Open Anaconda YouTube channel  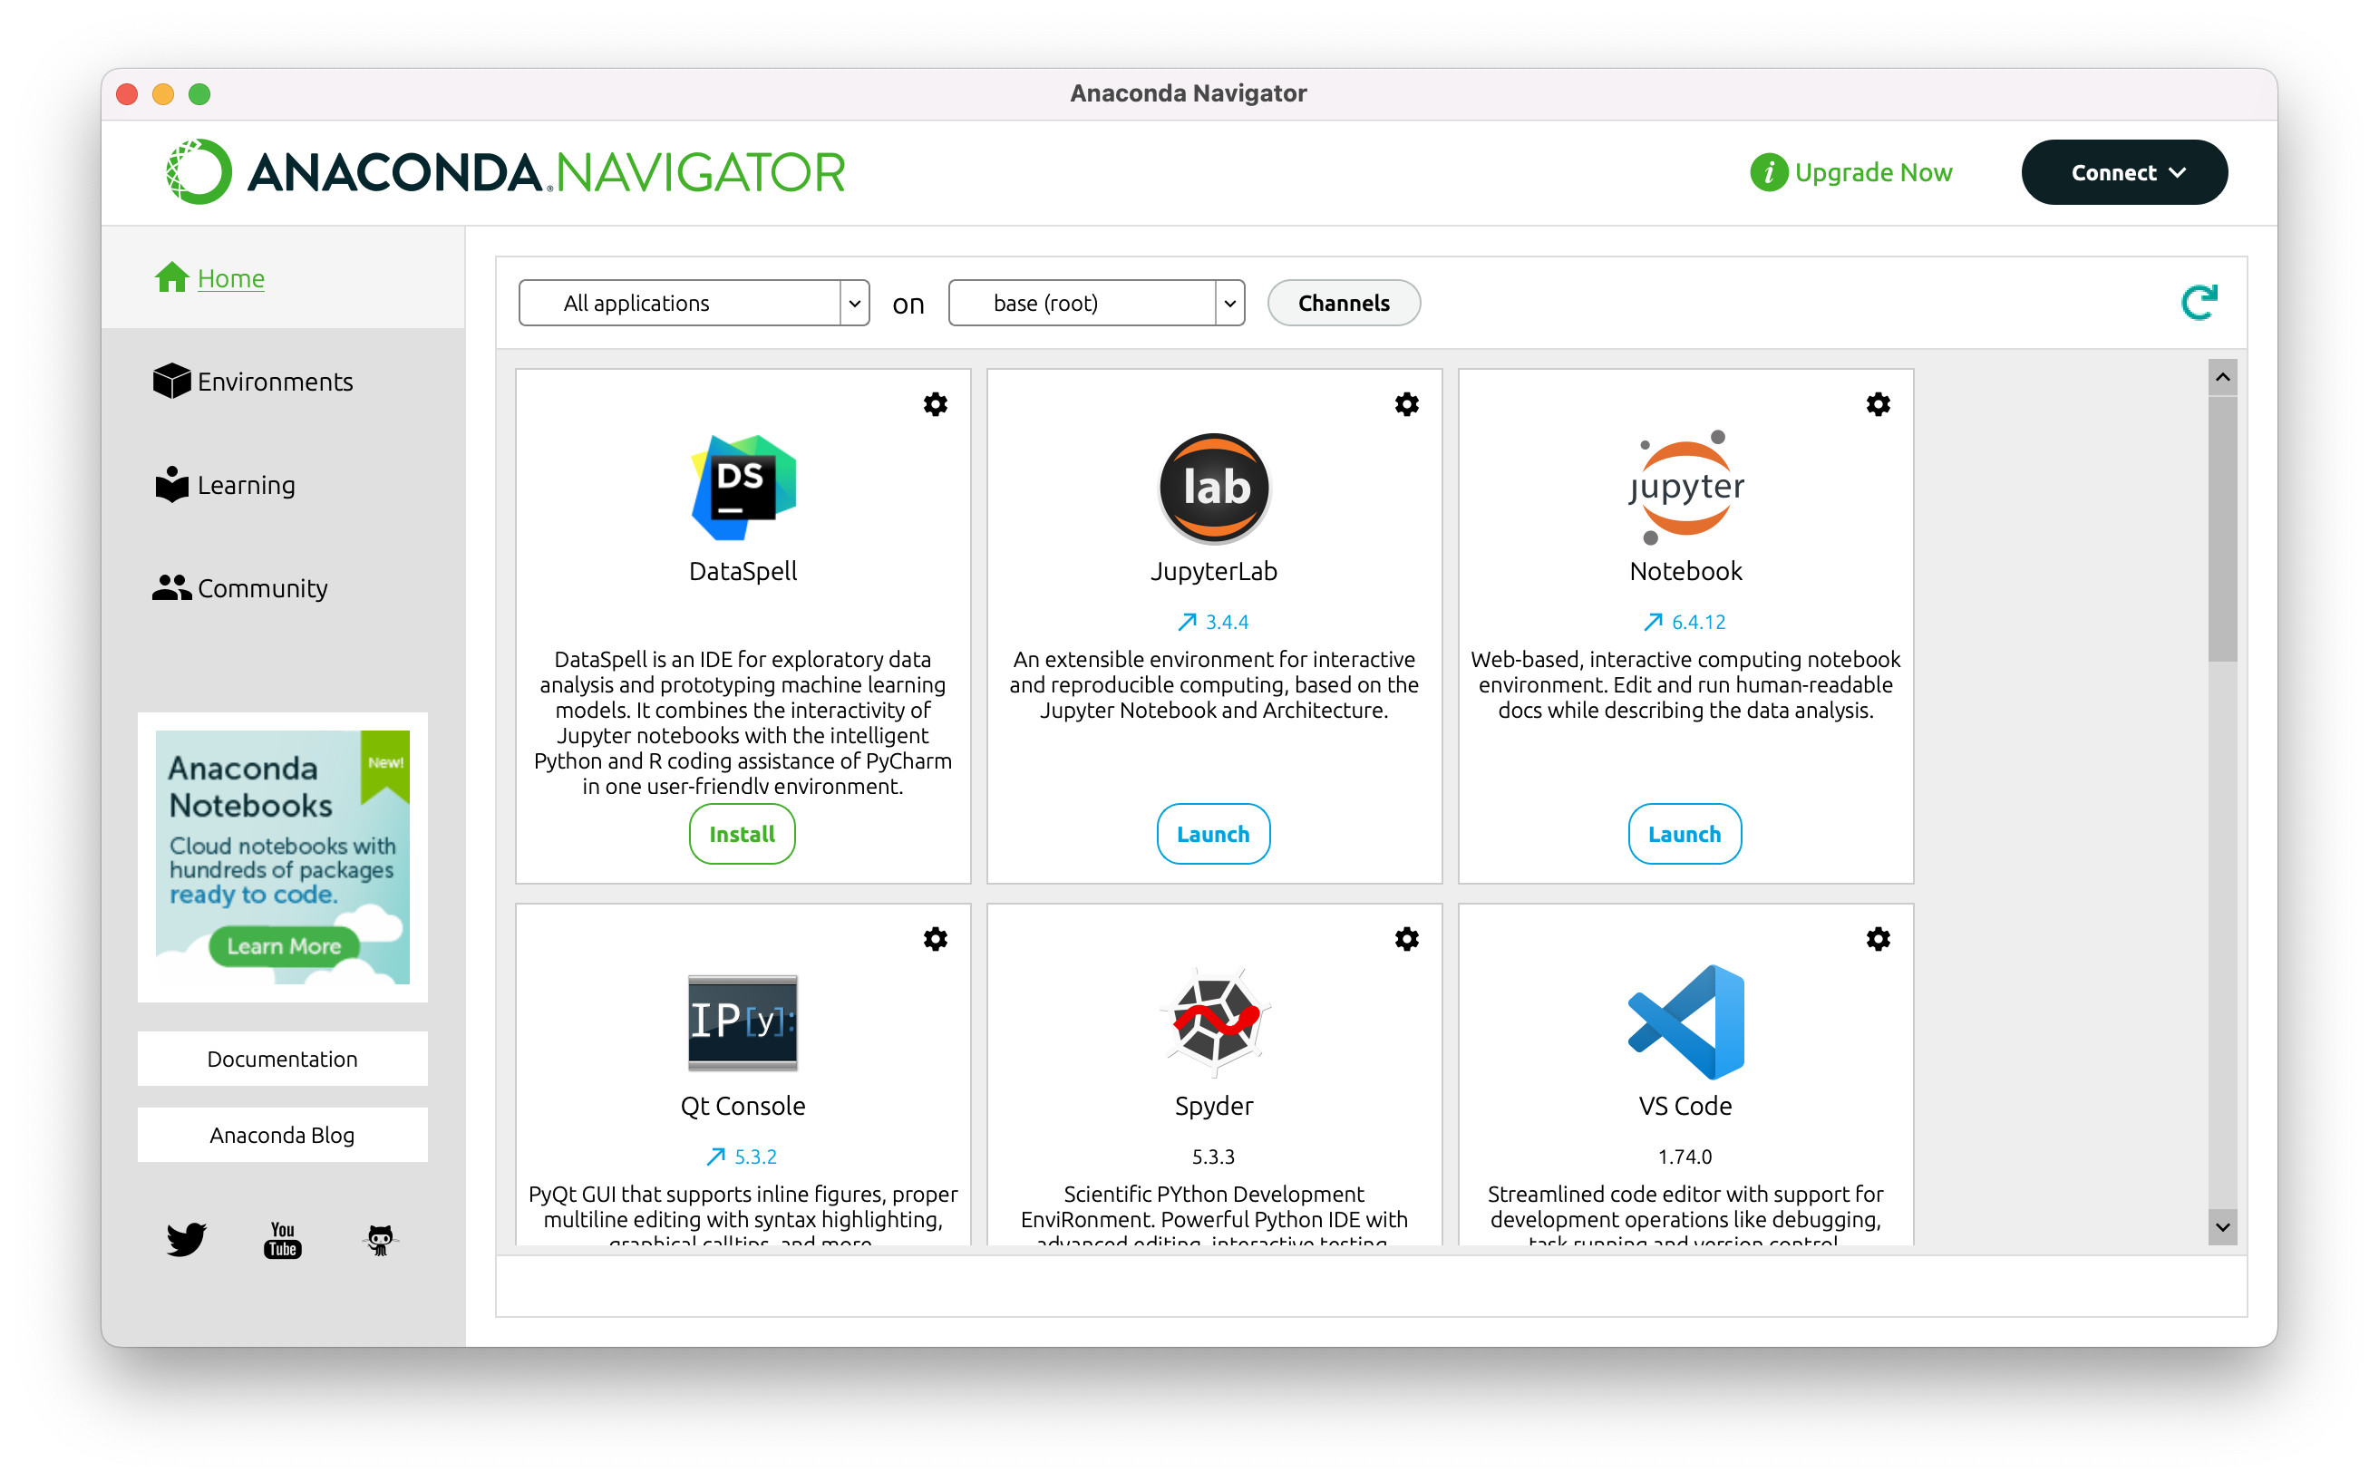pyautogui.click(x=282, y=1239)
